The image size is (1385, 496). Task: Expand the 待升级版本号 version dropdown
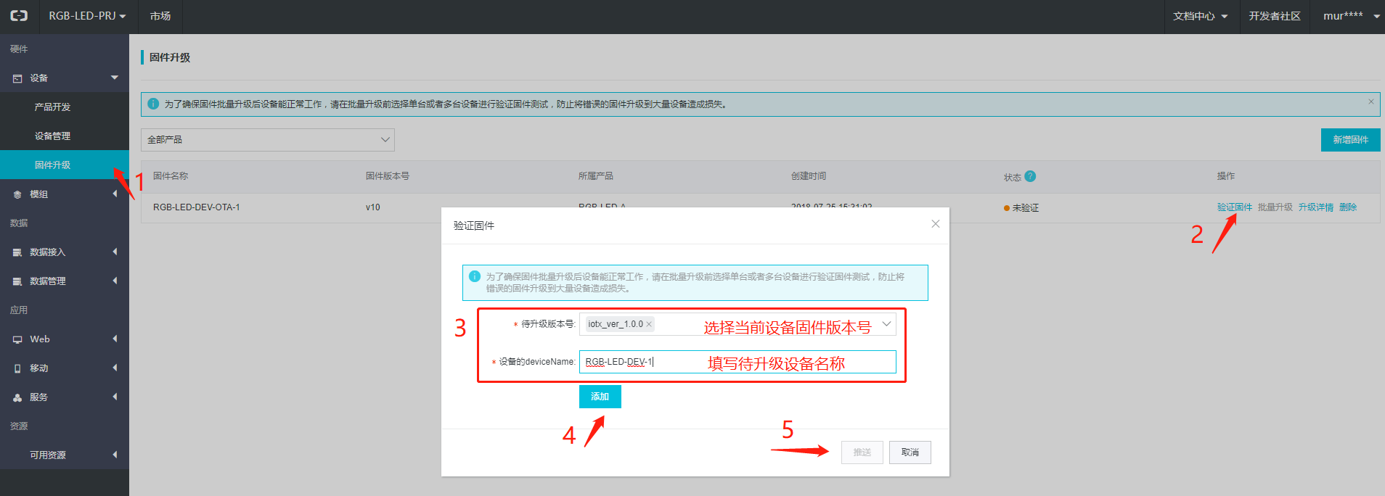click(886, 324)
